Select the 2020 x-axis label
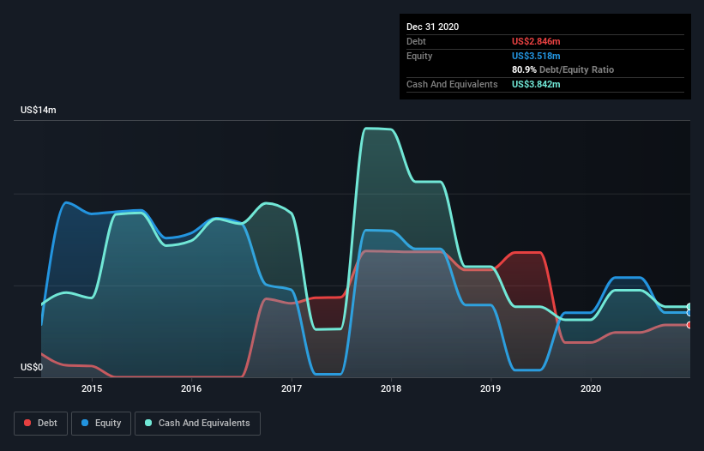The width and height of the screenshot is (704, 451). click(591, 388)
